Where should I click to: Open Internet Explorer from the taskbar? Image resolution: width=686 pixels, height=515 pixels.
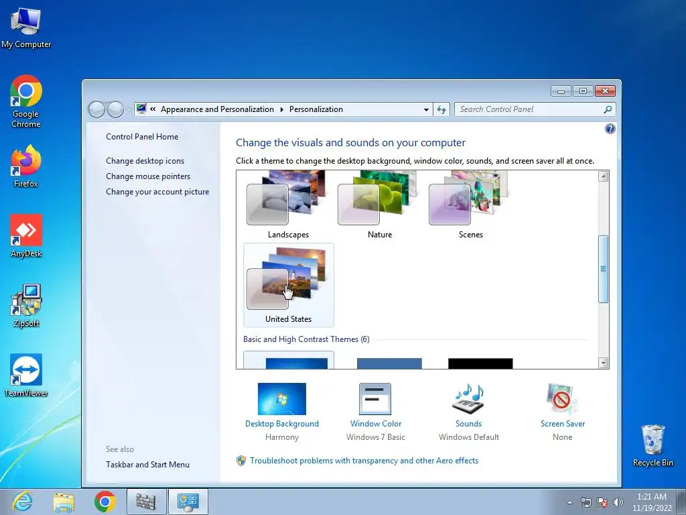tap(22, 502)
